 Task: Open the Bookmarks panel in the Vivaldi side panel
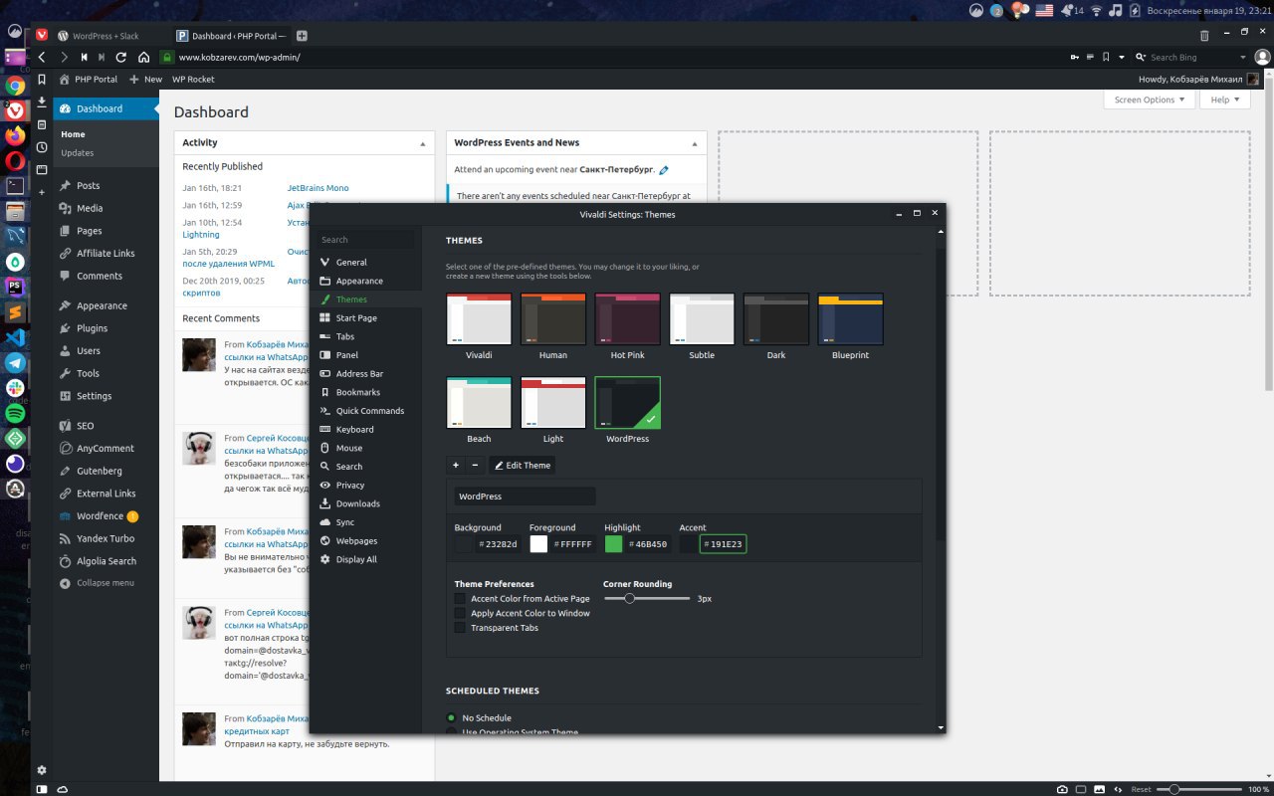pyautogui.click(x=42, y=79)
